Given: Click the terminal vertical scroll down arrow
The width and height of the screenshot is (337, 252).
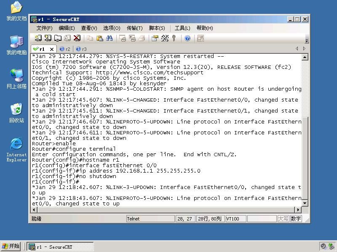Looking at the screenshot, I should [x=305, y=203].
